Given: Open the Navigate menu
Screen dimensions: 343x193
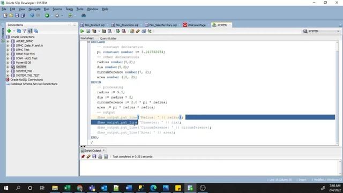Looking at the screenshot, I should [34, 9].
